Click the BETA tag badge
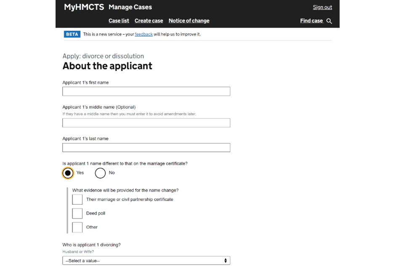The width and height of the screenshot is (404, 269). tap(72, 34)
